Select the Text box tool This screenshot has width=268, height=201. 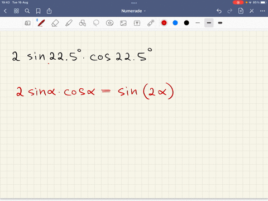pos(137,23)
